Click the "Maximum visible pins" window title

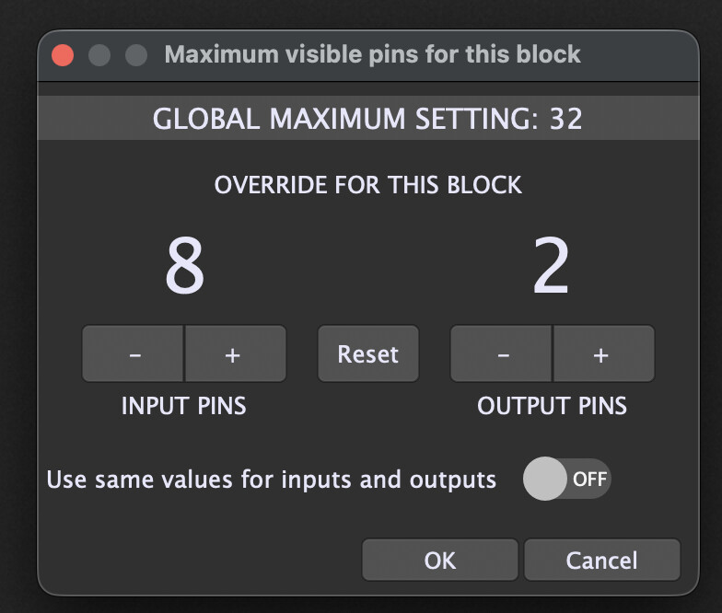coord(372,54)
